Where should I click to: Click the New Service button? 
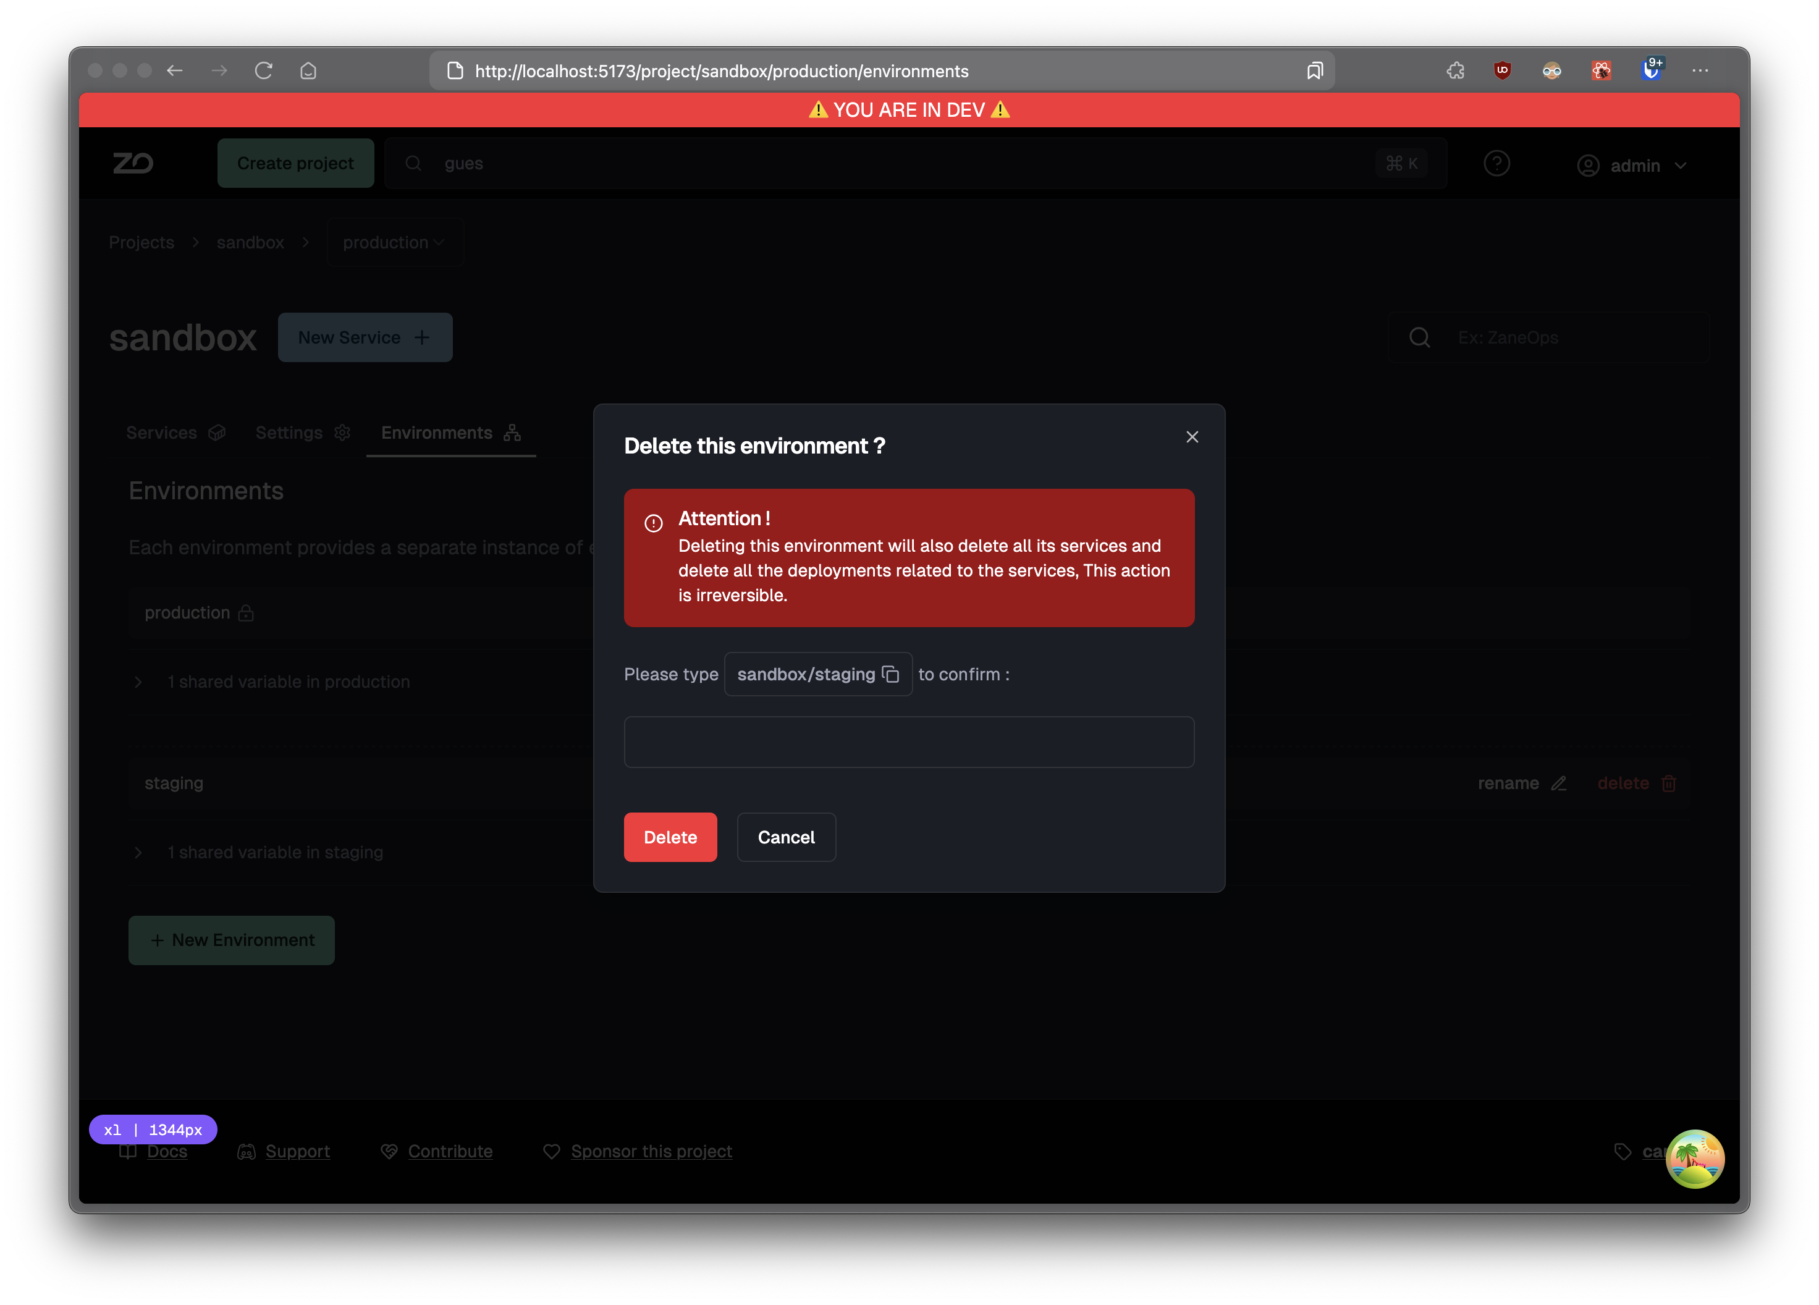365,337
